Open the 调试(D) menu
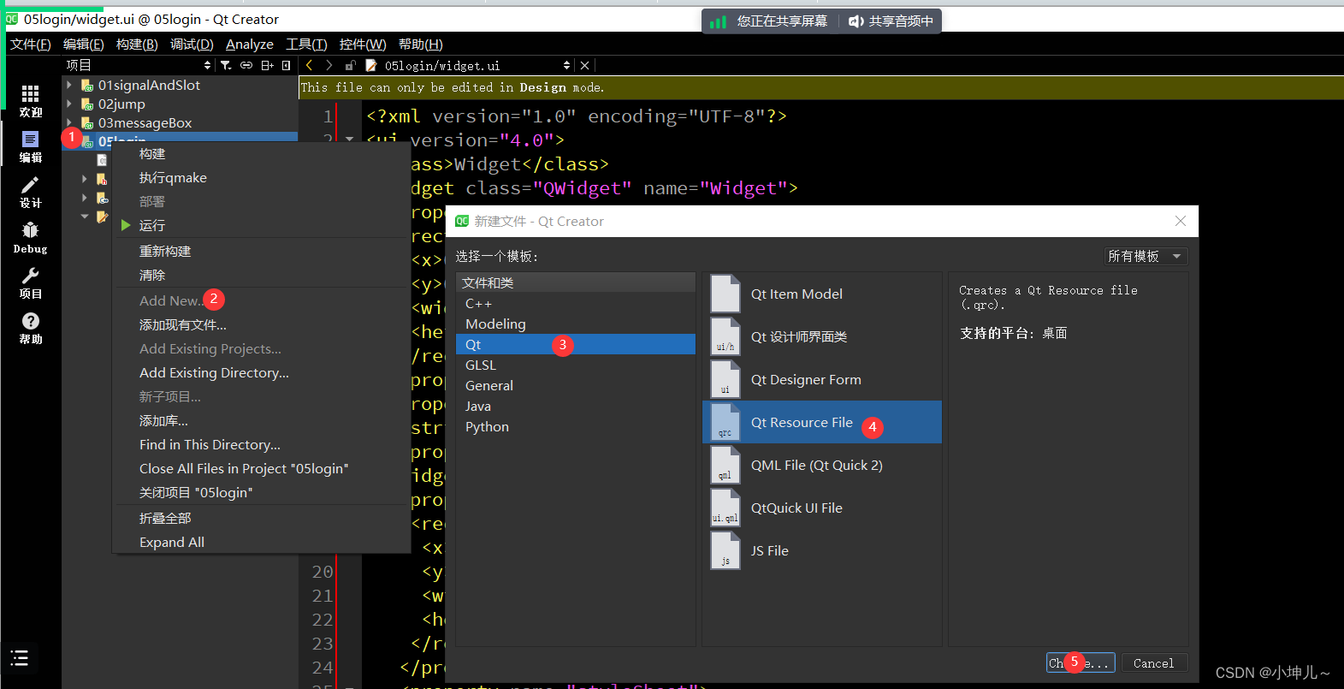The image size is (1344, 689). pyautogui.click(x=192, y=44)
